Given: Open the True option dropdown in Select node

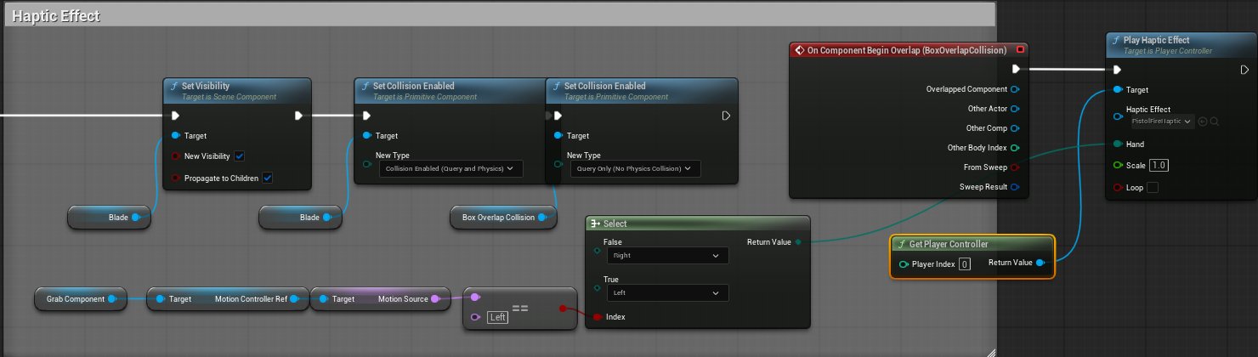Looking at the screenshot, I should [667, 293].
